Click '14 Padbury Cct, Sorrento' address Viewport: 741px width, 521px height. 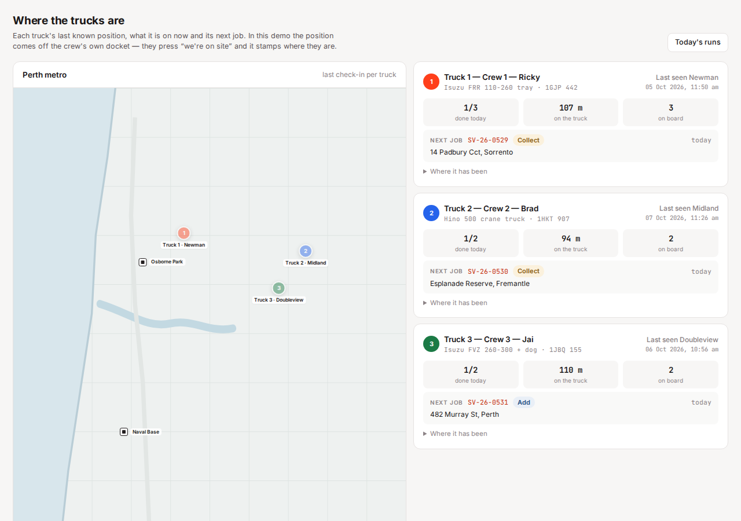pyautogui.click(x=471, y=152)
